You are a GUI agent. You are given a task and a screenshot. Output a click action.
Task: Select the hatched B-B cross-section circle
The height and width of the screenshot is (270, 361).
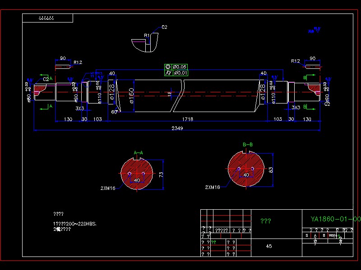coord(246,169)
